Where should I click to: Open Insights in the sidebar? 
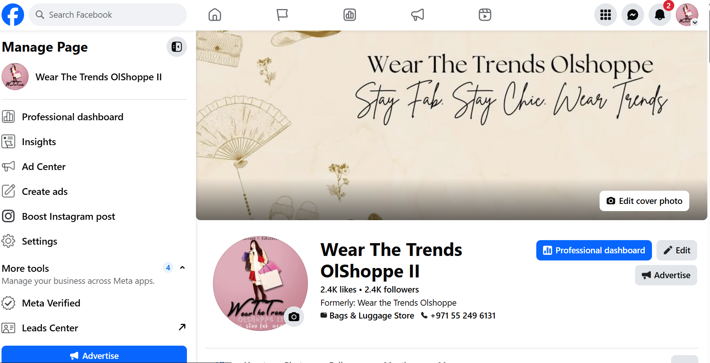pos(94,142)
